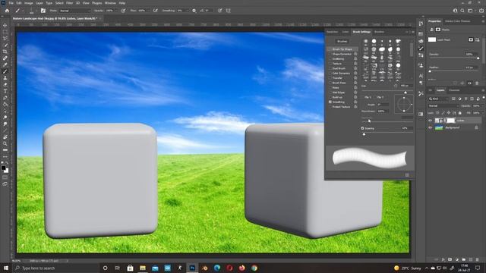This screenshot has height=273, width=486.
Task: Click the Spacing slider handle
Action: [364, 134]
